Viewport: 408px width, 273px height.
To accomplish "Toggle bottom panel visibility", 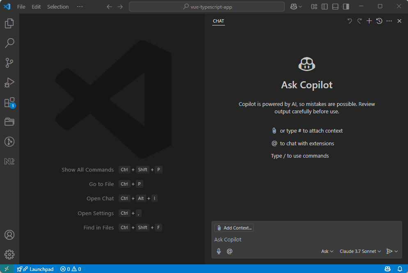I will click(x=335, y=7).
